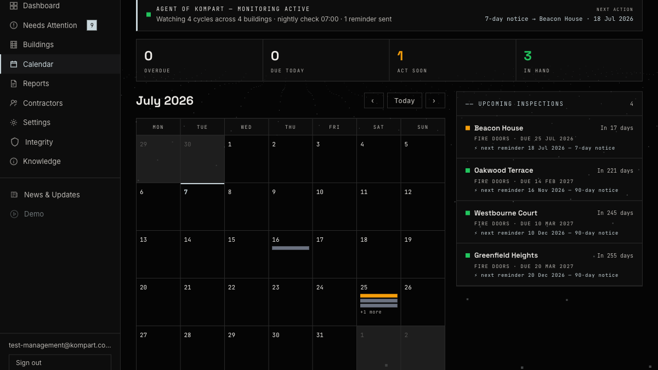Viewport: 658px width, 370px height.
Task: Click the Contractors people icon
Action: [14, 103]
